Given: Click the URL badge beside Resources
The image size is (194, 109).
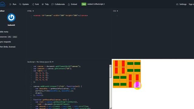Looking at the screenshot, I should pos(9,37).
